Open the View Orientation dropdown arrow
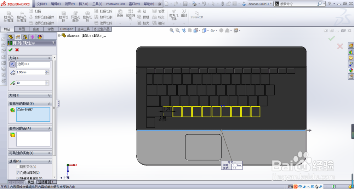Image resolution: width=354 pixels, height=189 pixels. 199,30
